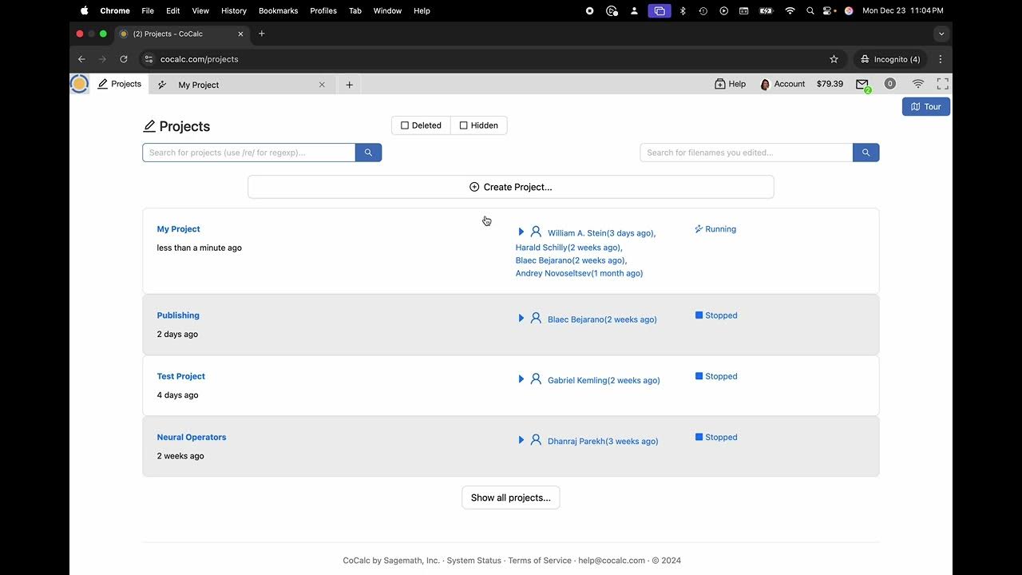Screen dimensions: 1022x575
Task: Click the CoCalc logo icon
Action: pyautogui.click(x=79, y=84)
